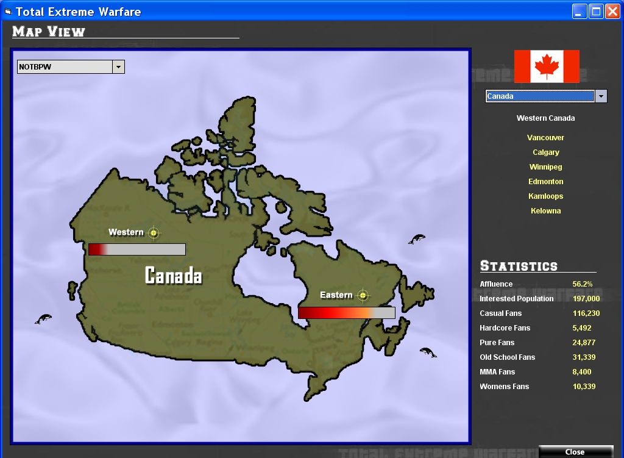This screenshot has height=458, width=624.
Task: Pick Edmonton from the city list
Action: 545,182
